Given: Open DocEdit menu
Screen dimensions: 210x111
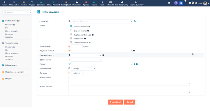Looking at the screenshot, I should click(110, 3).
